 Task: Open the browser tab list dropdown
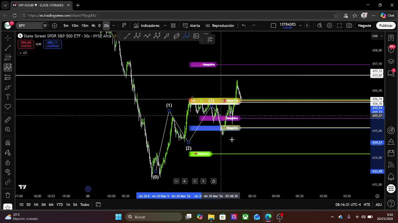pos(5,5)
